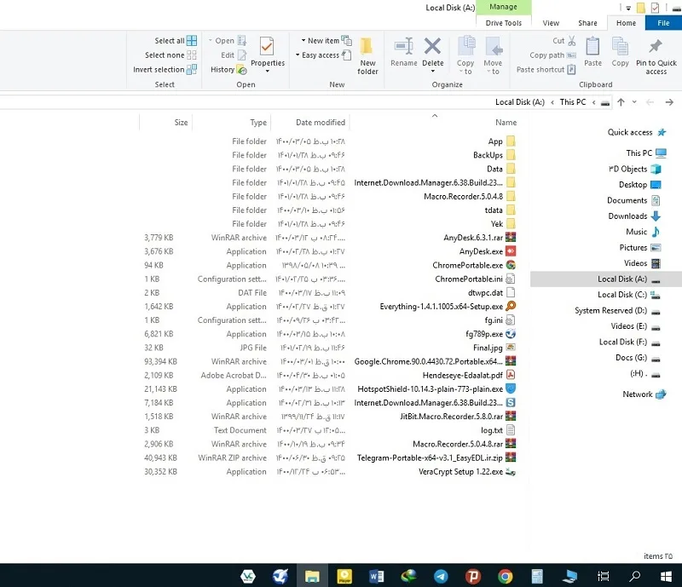Switch to the View ribbon tab
This screenshot has width=682, height=587.
click(551, 23)
